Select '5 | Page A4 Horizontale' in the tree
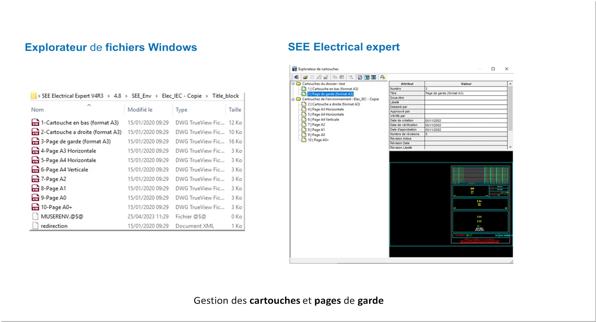 [x=326, y=115]
